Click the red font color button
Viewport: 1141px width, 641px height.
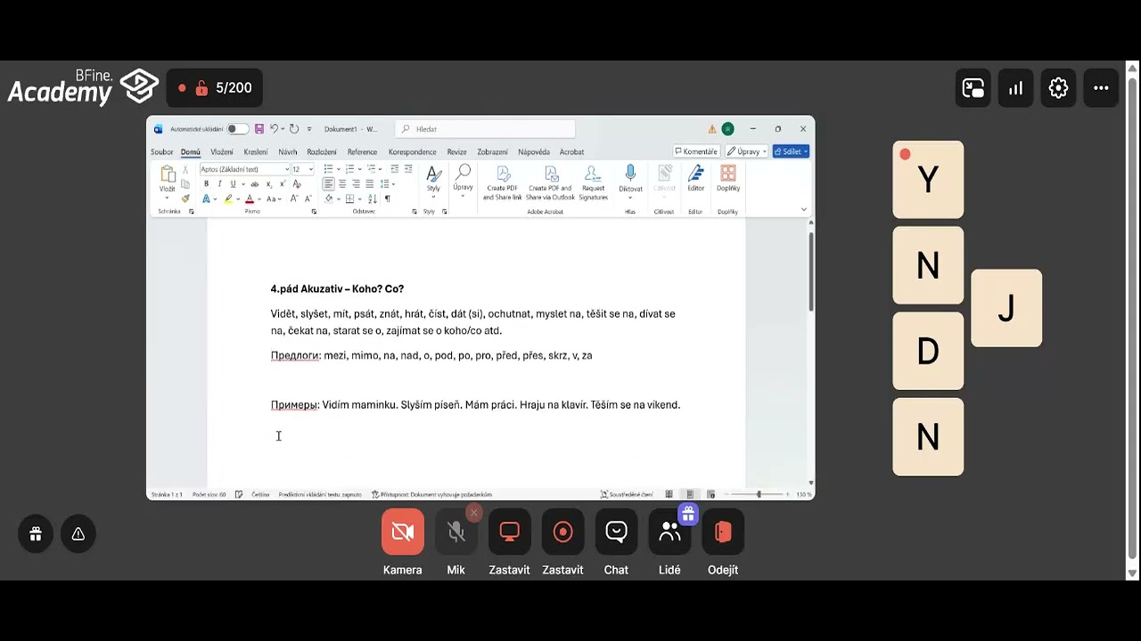point(250,199)
